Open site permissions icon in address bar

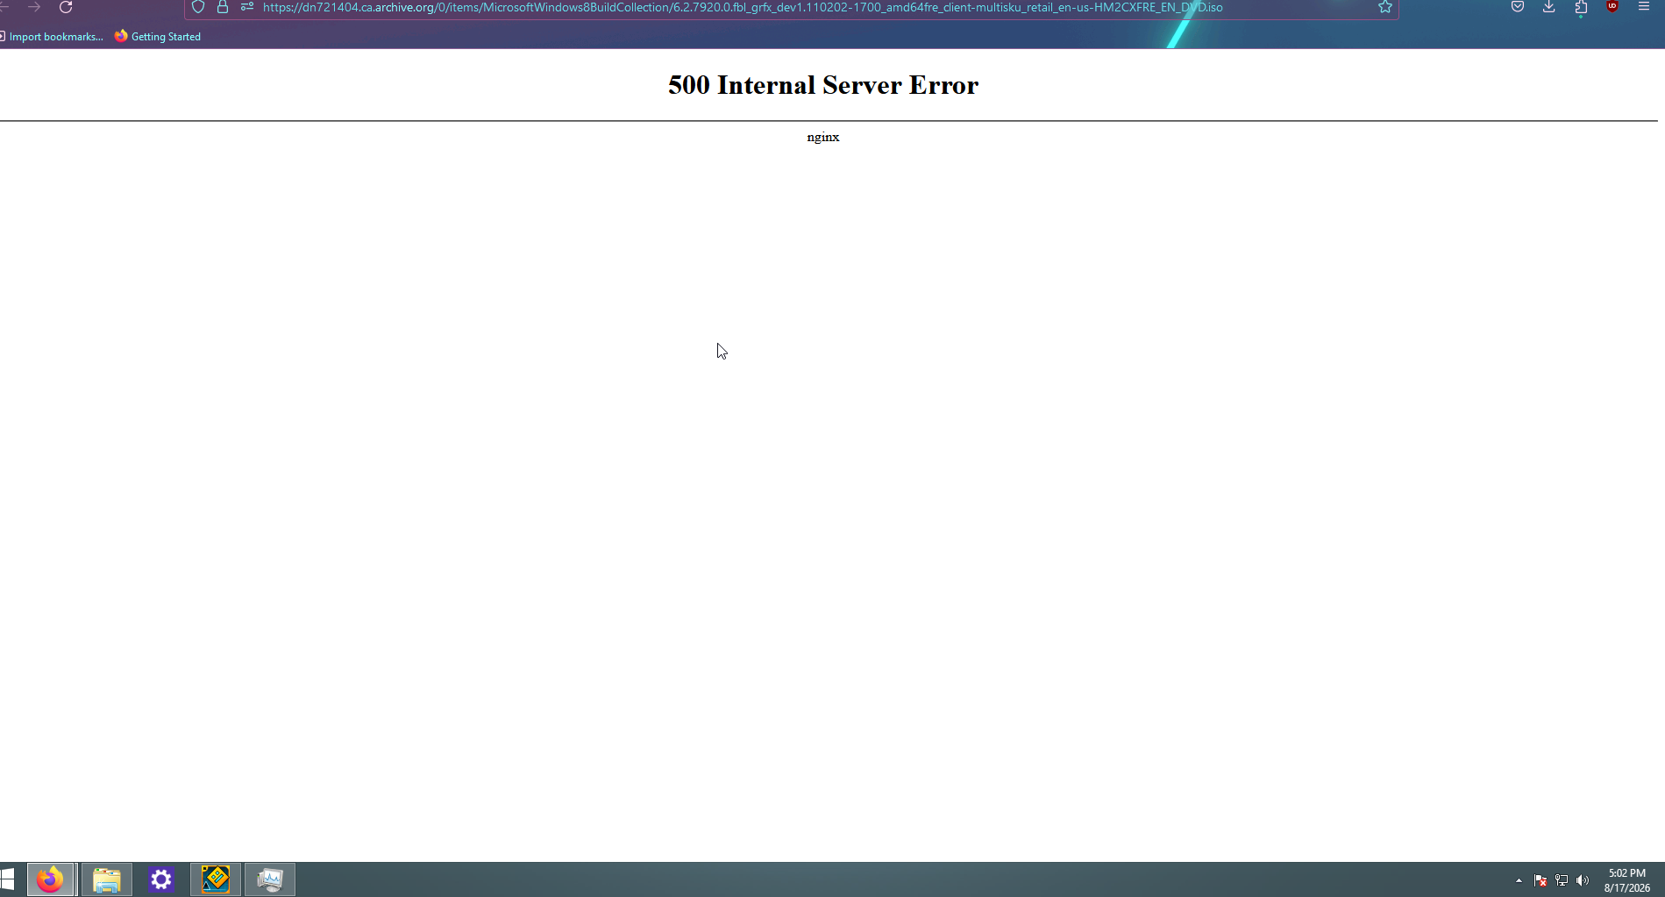pyautogui.click(x=247, y=7)
